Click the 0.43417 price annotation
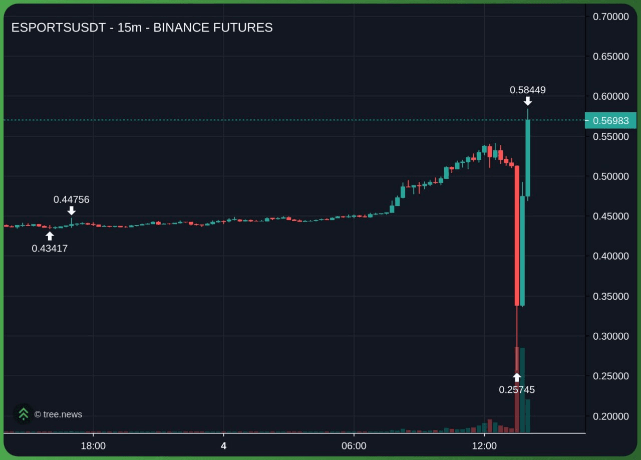 pyautogui.click(x=50, y=248)
